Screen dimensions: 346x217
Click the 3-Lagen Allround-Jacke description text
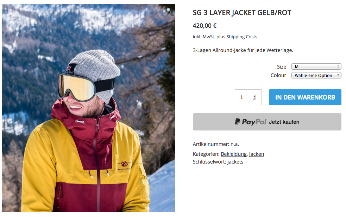point(243,51)
